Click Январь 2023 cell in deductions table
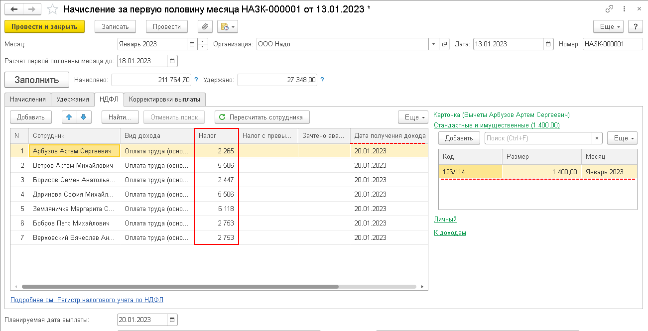 click(609, 172)
